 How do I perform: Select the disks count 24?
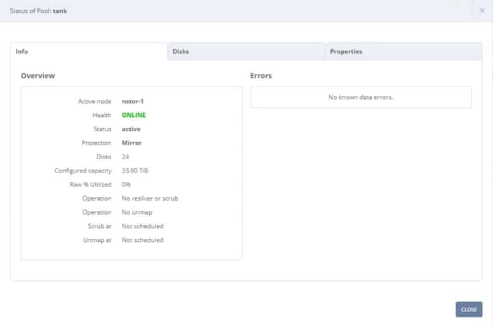(125, 157)
